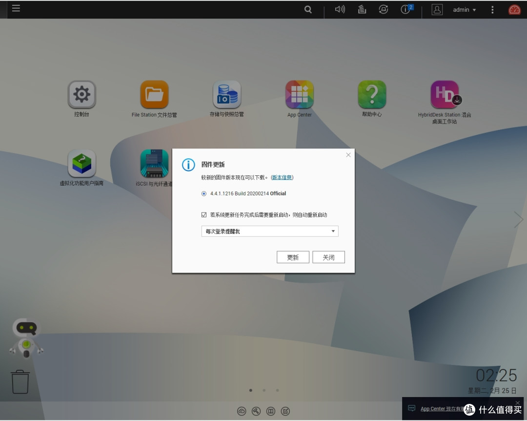Open App Center notification link

tap(442, 409)
